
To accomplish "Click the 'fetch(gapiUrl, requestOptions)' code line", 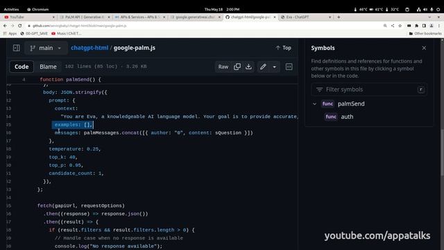I will (81, 206).
